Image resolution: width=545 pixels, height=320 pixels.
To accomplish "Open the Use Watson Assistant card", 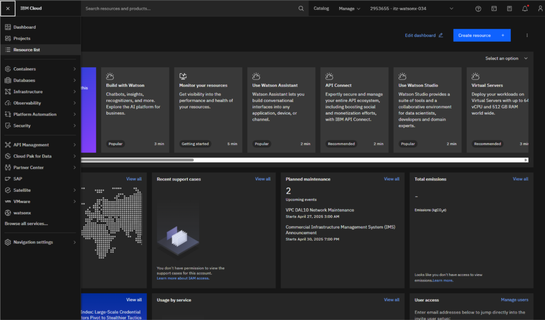I will coord(281,110).
